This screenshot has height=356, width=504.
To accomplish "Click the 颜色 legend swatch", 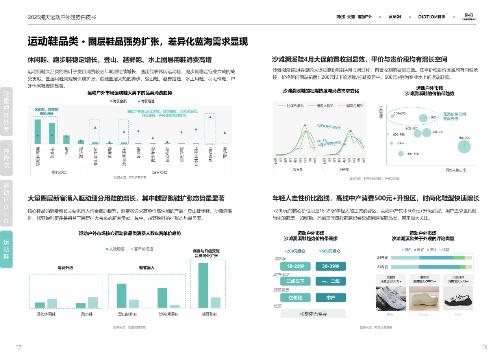I will click(402, 250).
